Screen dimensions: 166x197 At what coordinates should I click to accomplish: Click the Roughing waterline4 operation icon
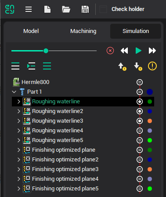coord(27,131)
